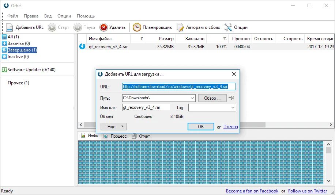Open Become a fan on Facebook link
The width and height of the screenshot is (335, 195).
[x=252, y=191]
